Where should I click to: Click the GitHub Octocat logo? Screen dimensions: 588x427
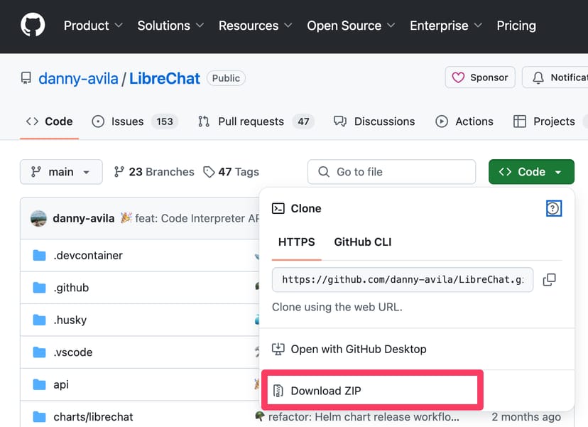pos(33,26)
